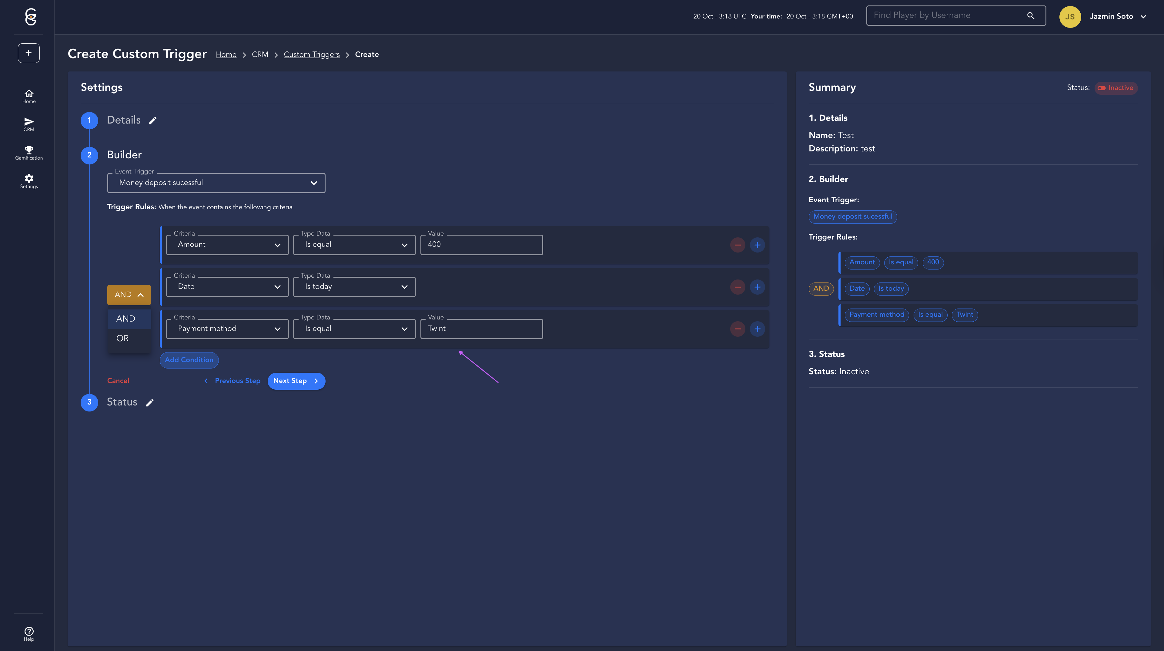Open the Event Trigger dropdown
This screenshot has width=1164, height=651.
[216, 183]
